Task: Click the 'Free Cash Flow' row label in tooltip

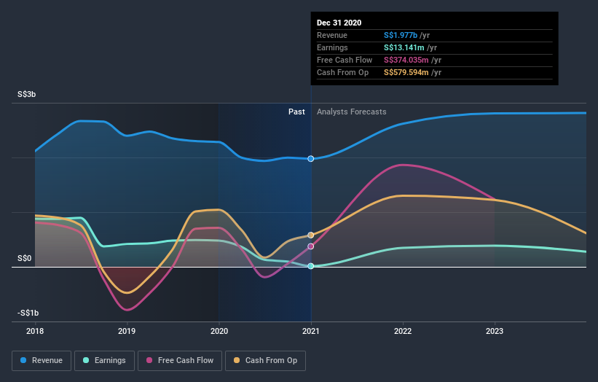Action: (x=345, y=60)
